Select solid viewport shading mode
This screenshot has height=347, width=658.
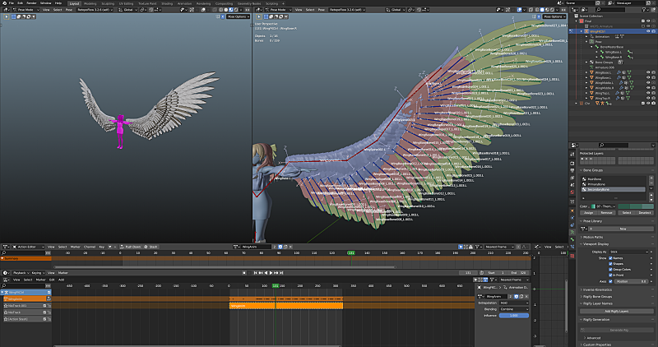(x=542, y=9)
